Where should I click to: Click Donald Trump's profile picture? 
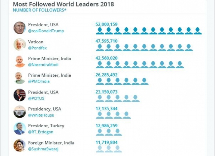pyautogui.click(x=20, y=28)
